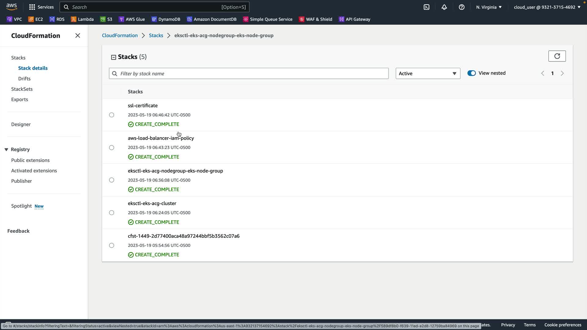This screenshot has width=587, height=330.
Task: Collapse the Registry section
Action: [x=6, y=150]
